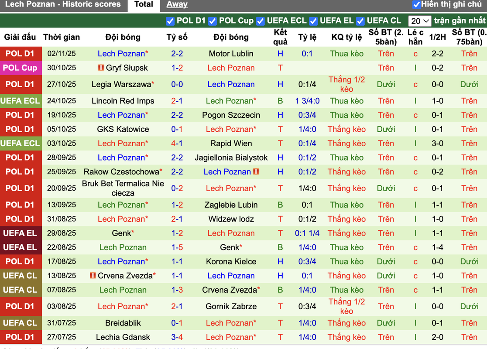Viewport: 487px width, 349px height.
Task: Click the Tỷ số column header
Action: [x=177, y=37]
